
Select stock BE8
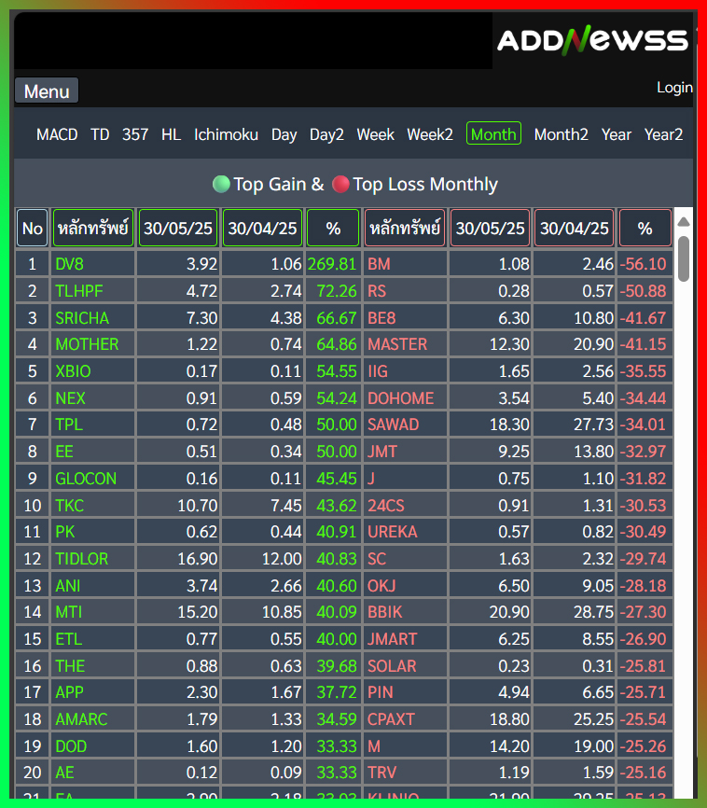click(x=381, y=317)
